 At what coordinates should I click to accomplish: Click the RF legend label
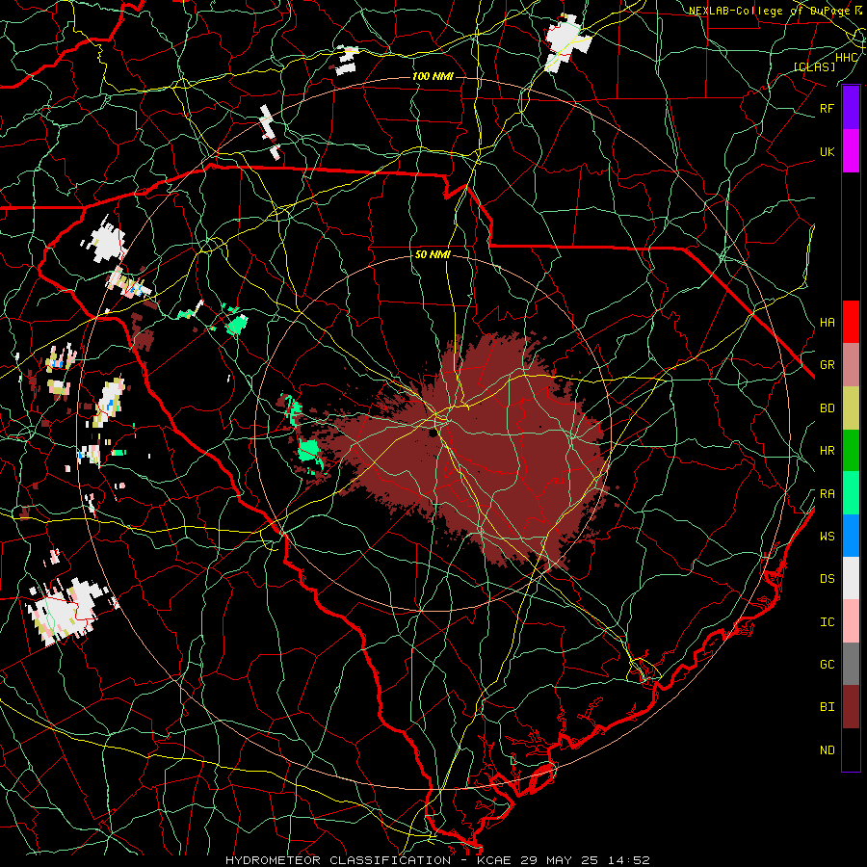click(827, 108)
